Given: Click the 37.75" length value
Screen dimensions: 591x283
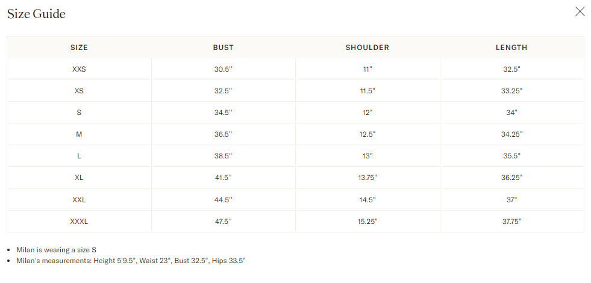Looking at the screenshot, I should (511, 222).
